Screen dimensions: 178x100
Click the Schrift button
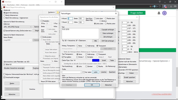point(104,60)
